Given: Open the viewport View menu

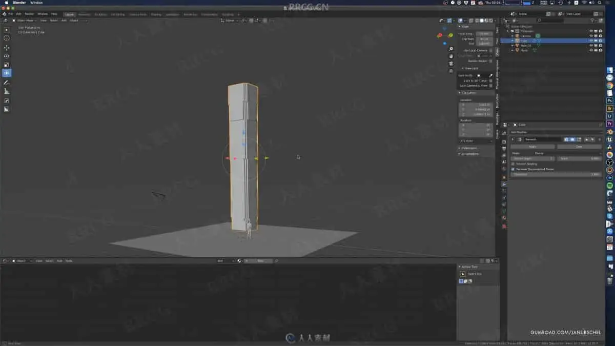Looking at the screenshot, I should [44, 21].
